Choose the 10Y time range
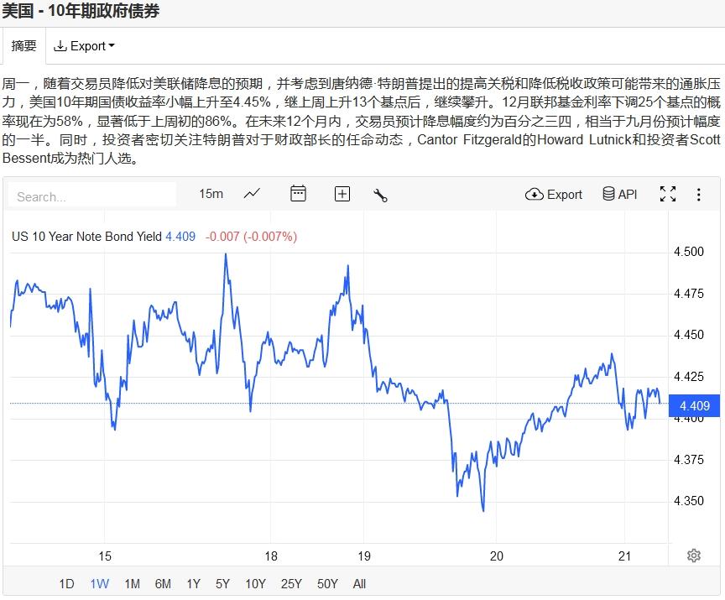 [255, 584]
